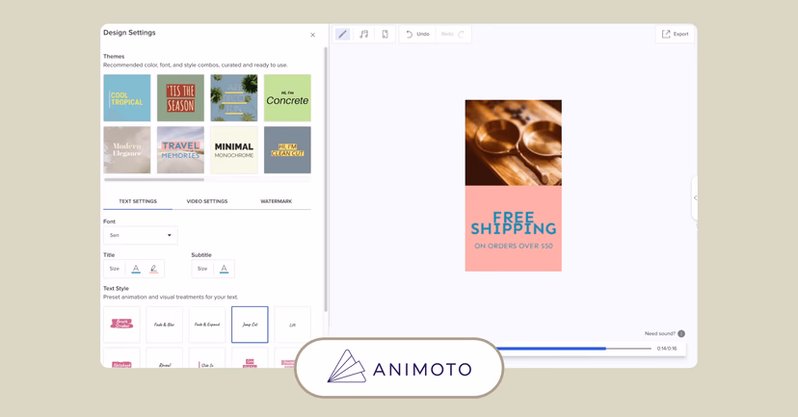Choose the Concrete theme
Viewport: 798px width, 417px height.
pos(287,98)
